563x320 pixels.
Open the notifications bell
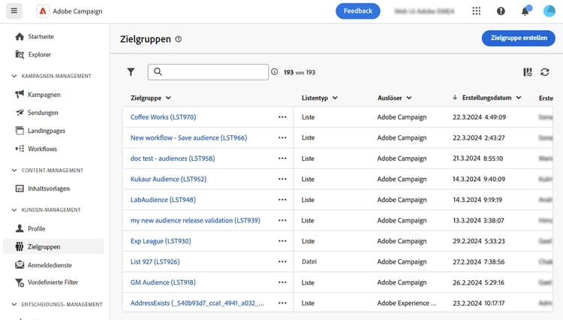[x=525, y=11]
